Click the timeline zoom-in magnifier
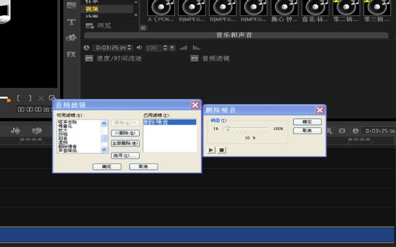The image size is (396, 247). coord(329,130)
